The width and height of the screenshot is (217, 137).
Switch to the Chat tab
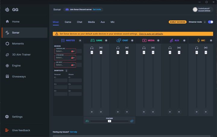click(80, 22)
